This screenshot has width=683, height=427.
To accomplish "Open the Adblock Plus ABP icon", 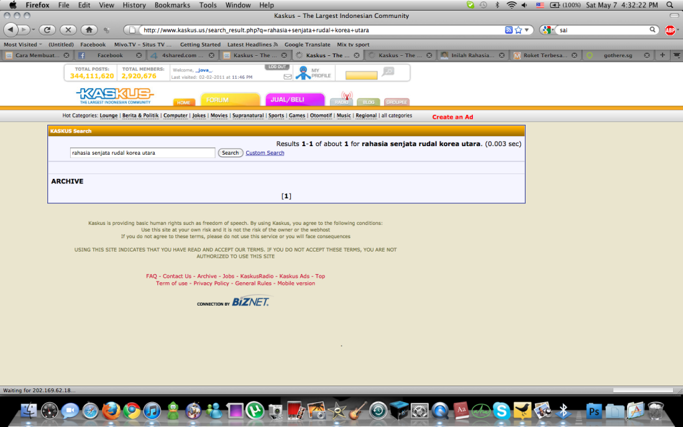I will [x=670, y=30].
